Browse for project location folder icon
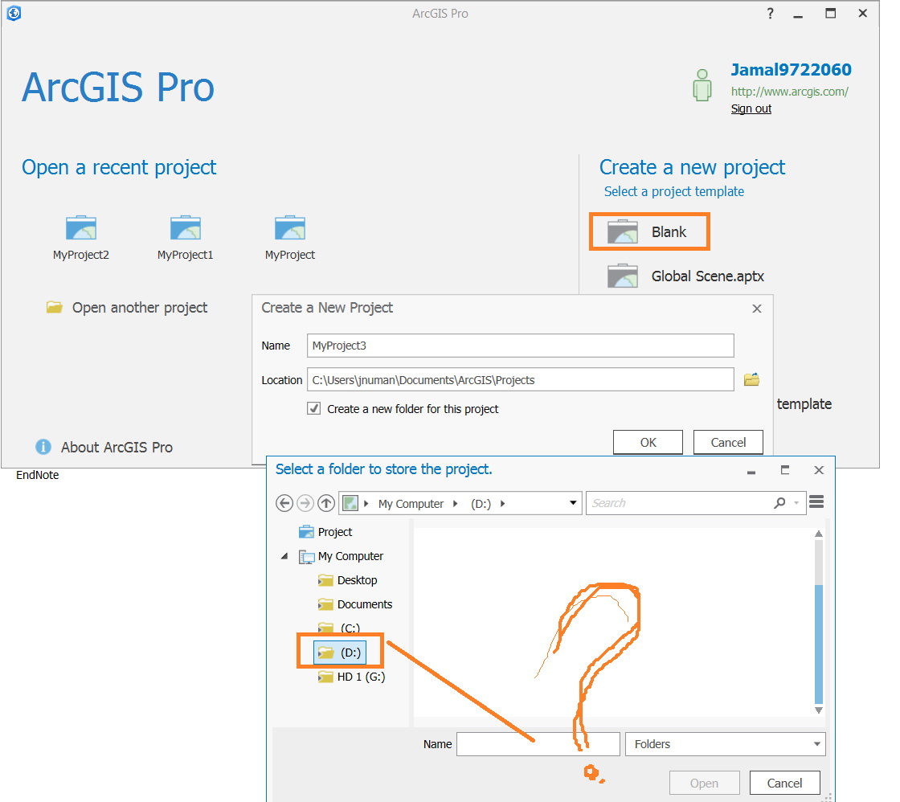 pyautogui.click(x=751, y=379)
